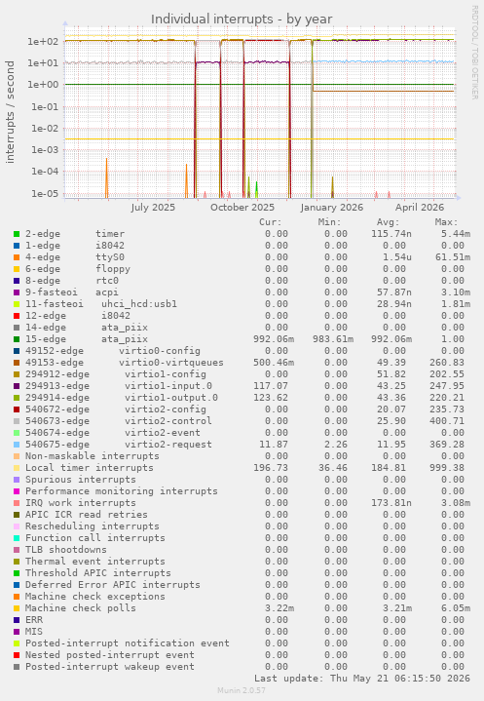Click the Last update timestamp text
Viewport: 484px width, 701px height.
coord(362,679)
